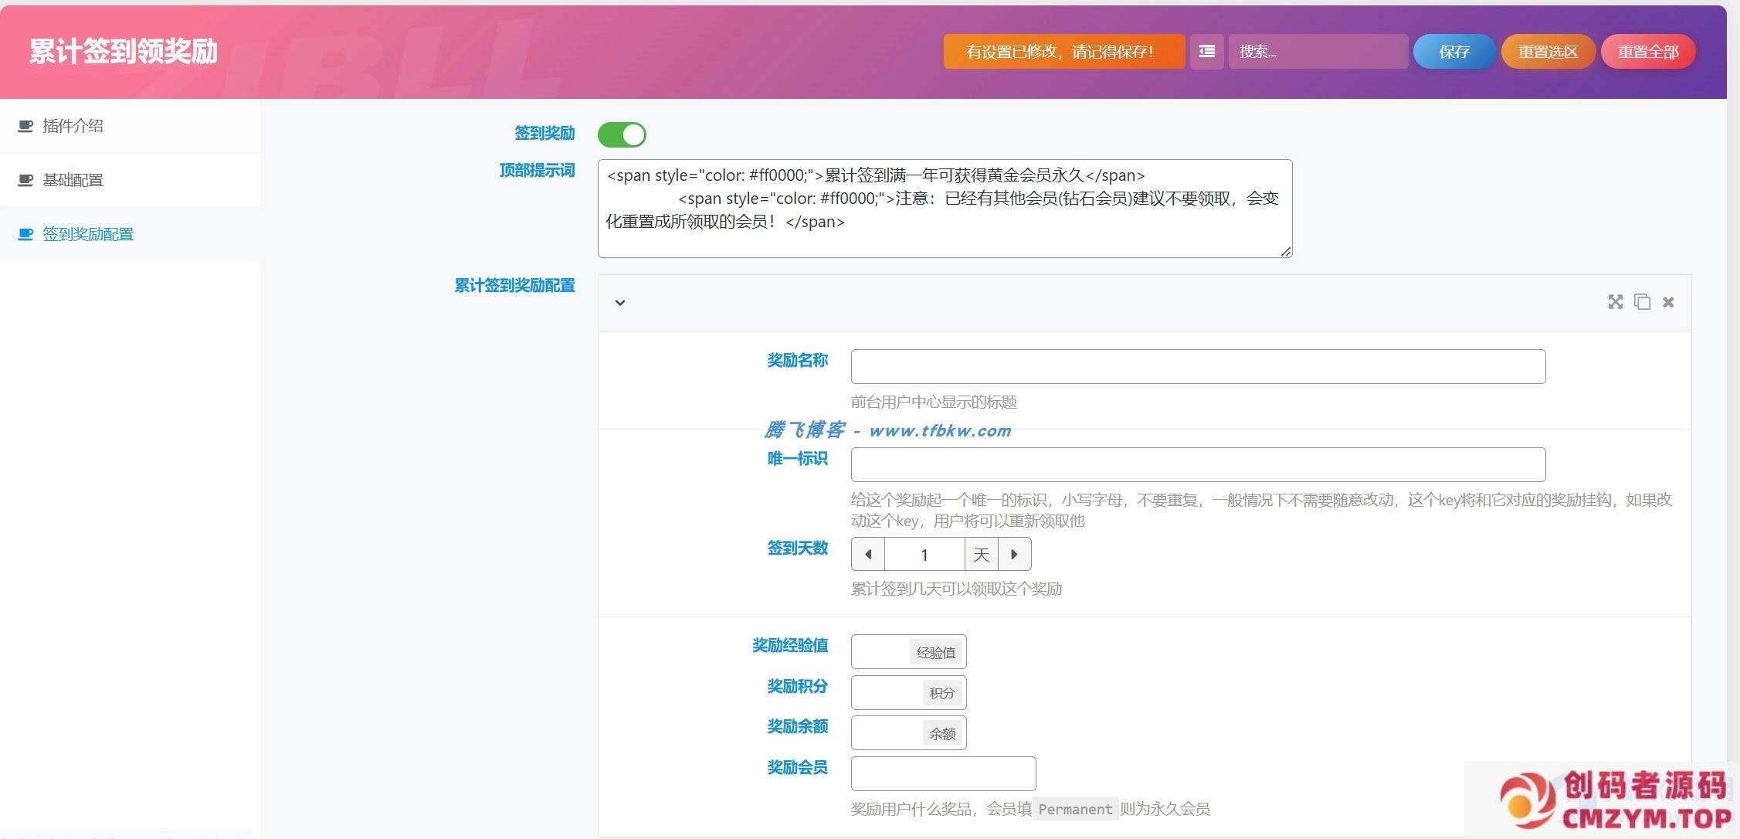Click into the 搜索 search box
1740x839 pixels.
click(x=1317, y=52)
